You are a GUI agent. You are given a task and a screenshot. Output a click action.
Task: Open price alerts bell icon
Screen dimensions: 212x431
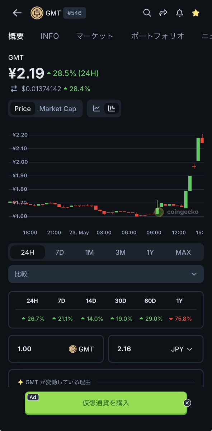pyautogui.click(x=179, y=13)
